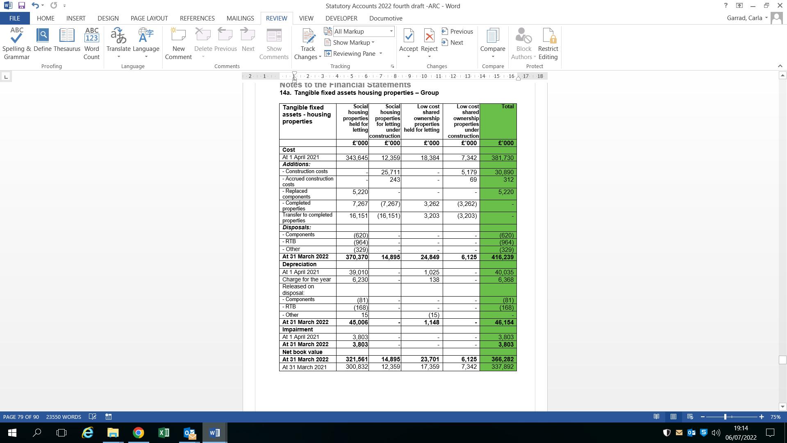The height and width of the screenshot is (443, 787).
Task: Expand Reviewing Pane dropdown arrow
Action: click(x=381, y=54)
